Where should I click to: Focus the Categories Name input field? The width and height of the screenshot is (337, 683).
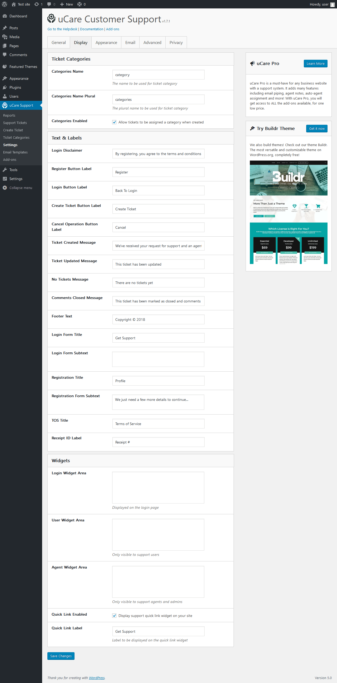[x=158, y=75]
